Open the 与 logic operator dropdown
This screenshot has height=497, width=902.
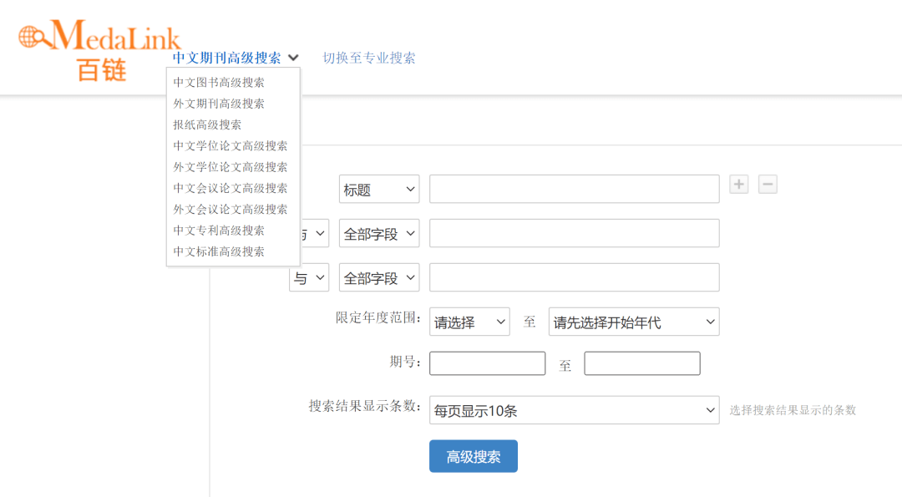pos(309,276)
